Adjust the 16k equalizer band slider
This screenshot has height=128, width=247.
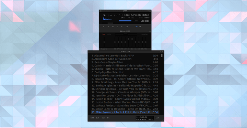pos(146,42)
